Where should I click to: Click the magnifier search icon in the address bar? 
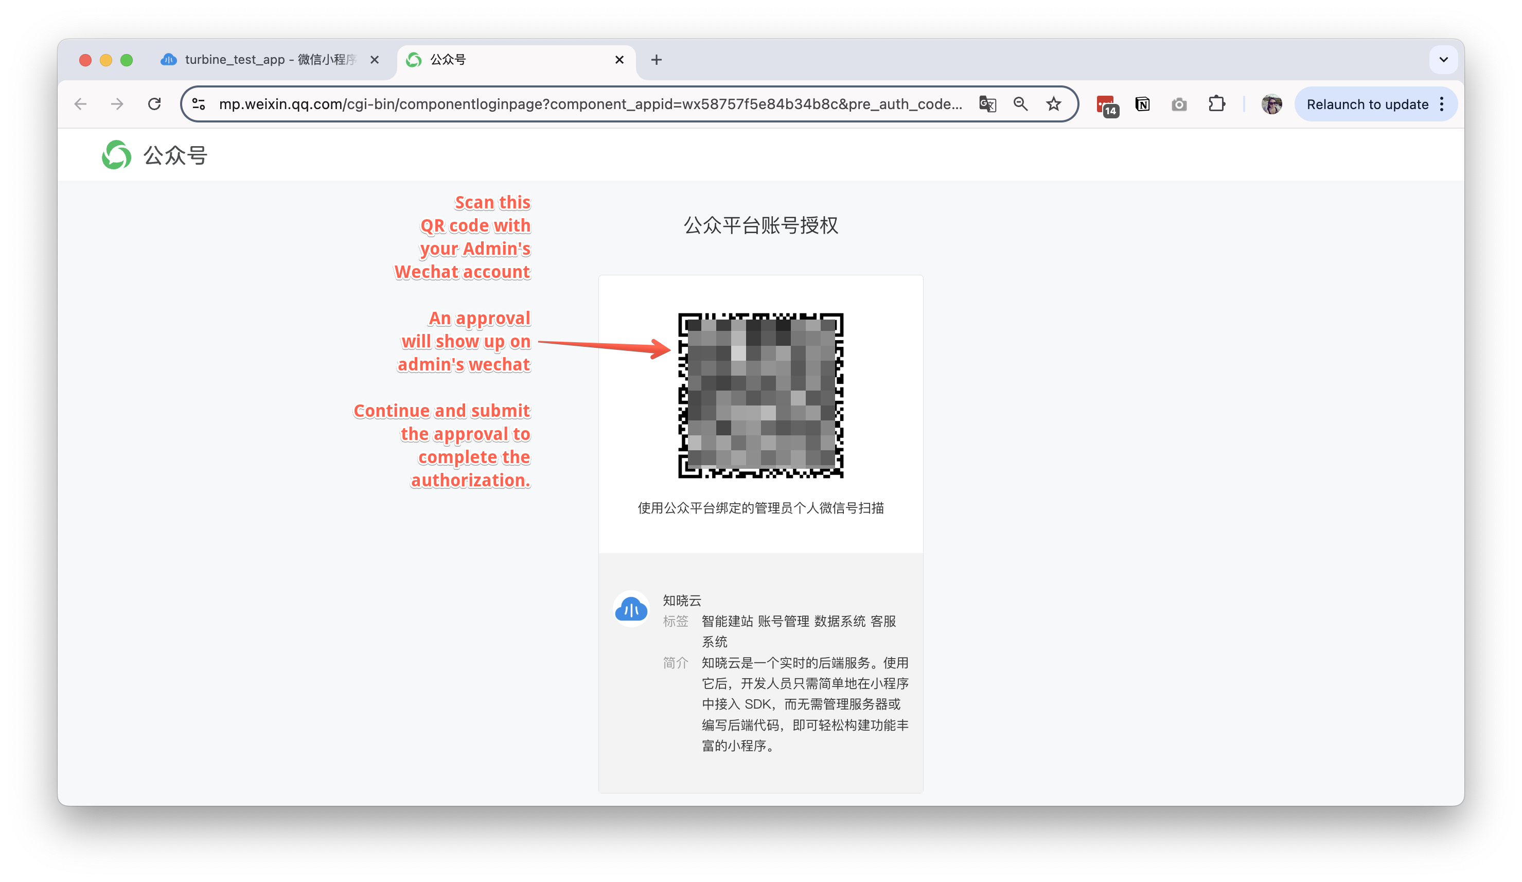(1021, 104)
